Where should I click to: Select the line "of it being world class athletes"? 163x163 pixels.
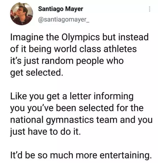click(x=73, y=49)
